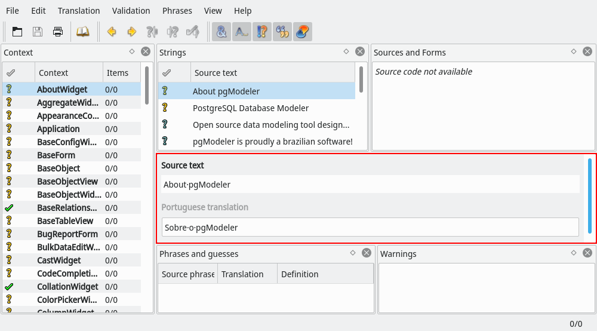
Task: Open the File menu
Action: [x=13, y=11]
